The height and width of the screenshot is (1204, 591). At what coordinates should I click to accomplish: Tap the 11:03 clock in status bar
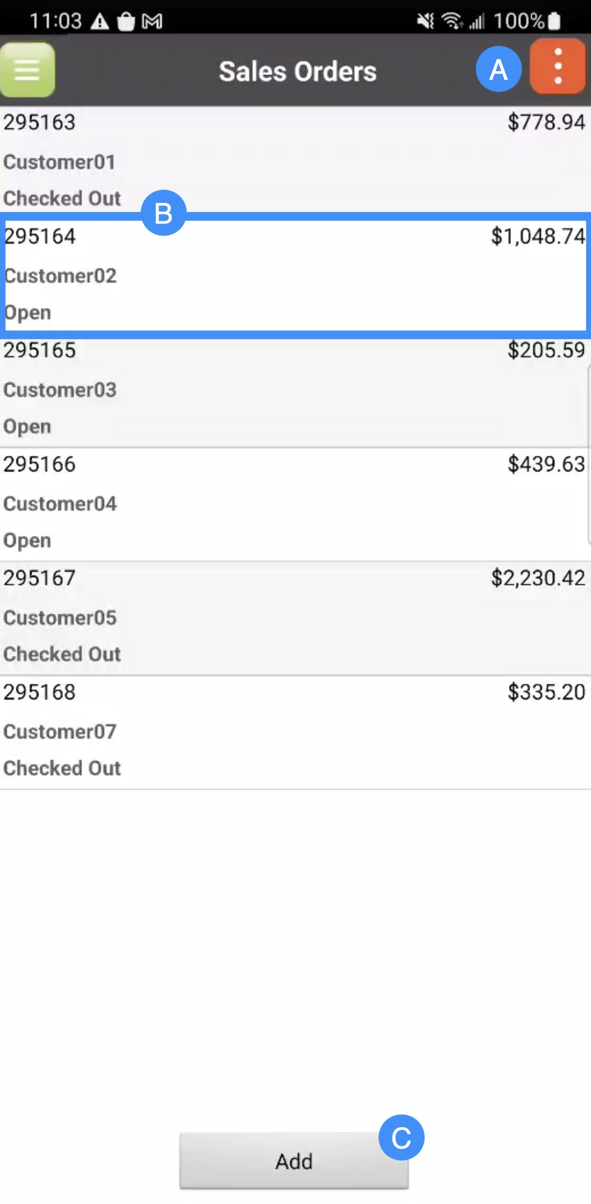point(56,22)
